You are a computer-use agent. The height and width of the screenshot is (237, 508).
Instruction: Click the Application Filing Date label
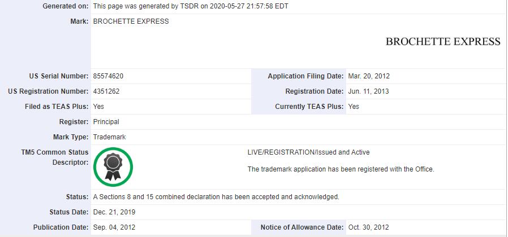[305, 76]
